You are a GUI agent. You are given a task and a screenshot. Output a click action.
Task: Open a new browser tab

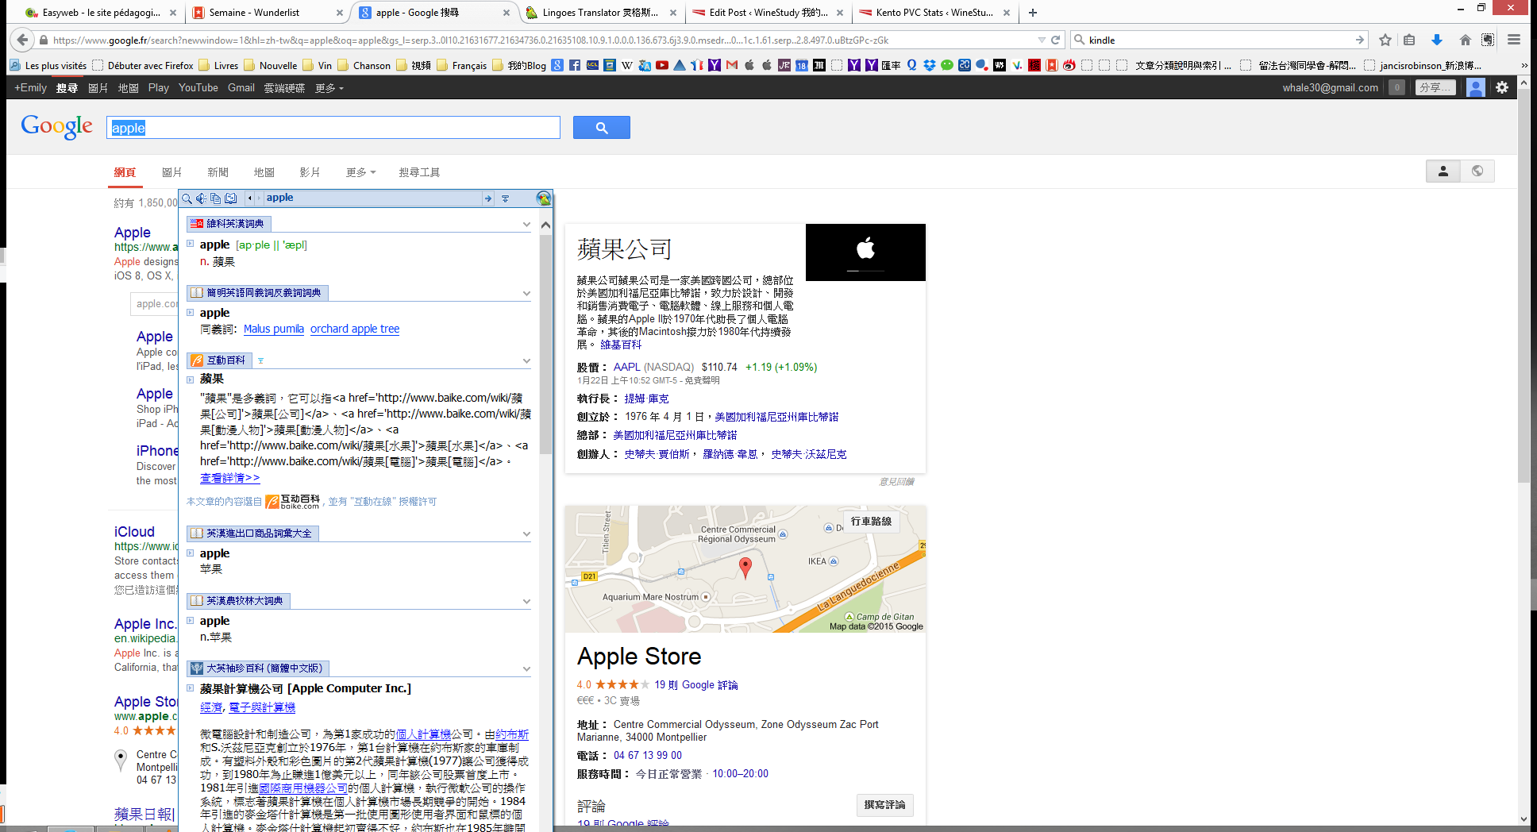(x=1033, y=13)
